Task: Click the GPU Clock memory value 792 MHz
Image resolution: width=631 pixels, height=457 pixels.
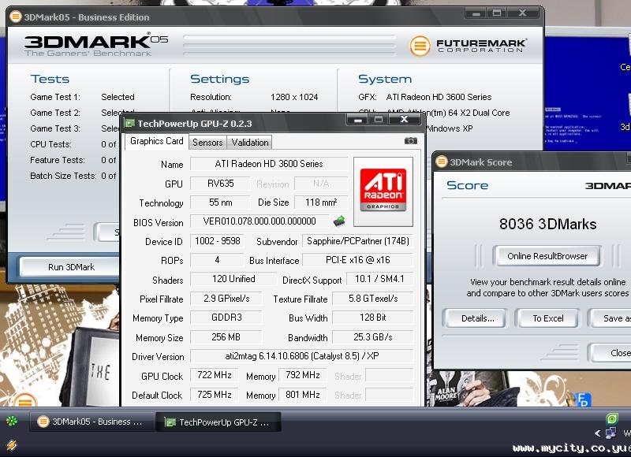Action: tap(303, 375)
